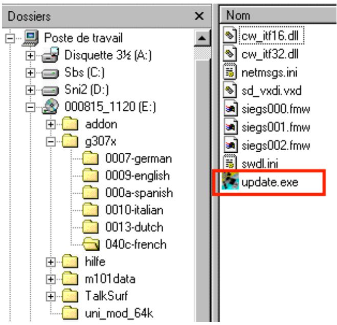
Task: Click the siegs002.fmw file icon
Action: tap(231, 145)
